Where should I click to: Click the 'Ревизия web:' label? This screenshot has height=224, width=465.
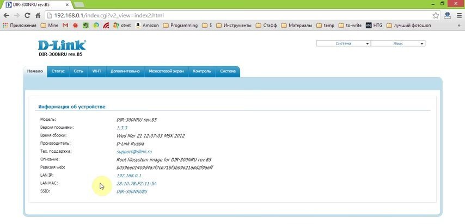52,167
